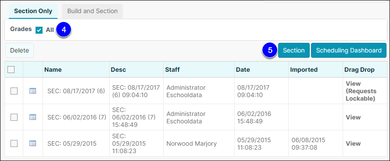
Task: Sort by the Date column header
Action: click(x=243, y=70)
